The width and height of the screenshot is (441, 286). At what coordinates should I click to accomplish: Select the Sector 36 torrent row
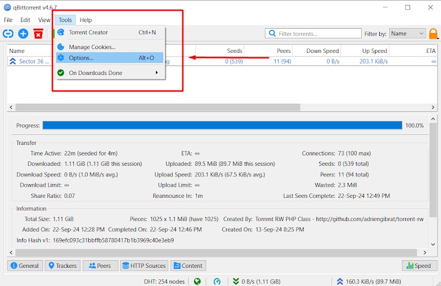coord(222,61)
